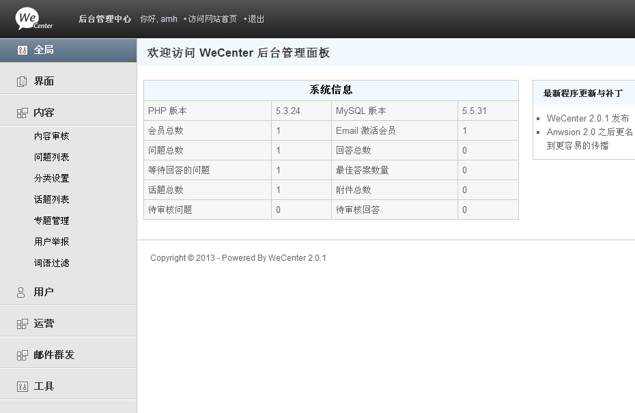Open 用户举报 in the sidebar
The height and width of the screenshot is (413, 635).
click(52, 242)
